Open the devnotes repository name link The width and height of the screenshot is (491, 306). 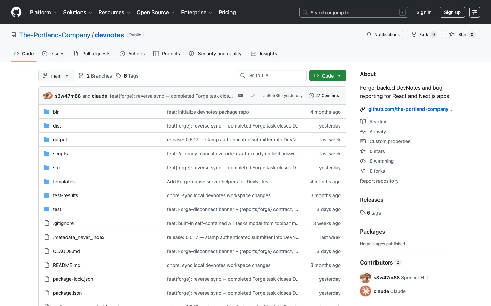[109, 35]
